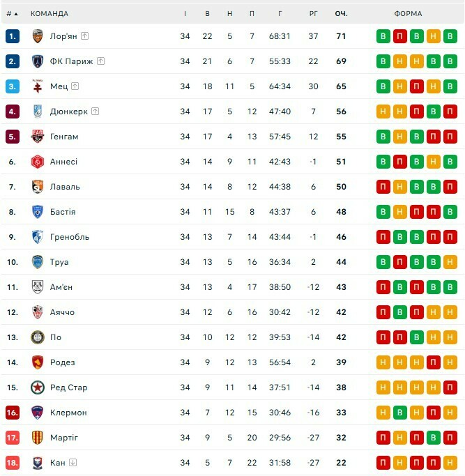Click the ФК Париж club logo
This screenshot has width=465, height=476.
click(x=38, y=61)
